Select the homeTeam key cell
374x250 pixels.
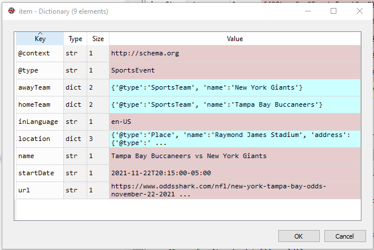[x=40, y=105]
